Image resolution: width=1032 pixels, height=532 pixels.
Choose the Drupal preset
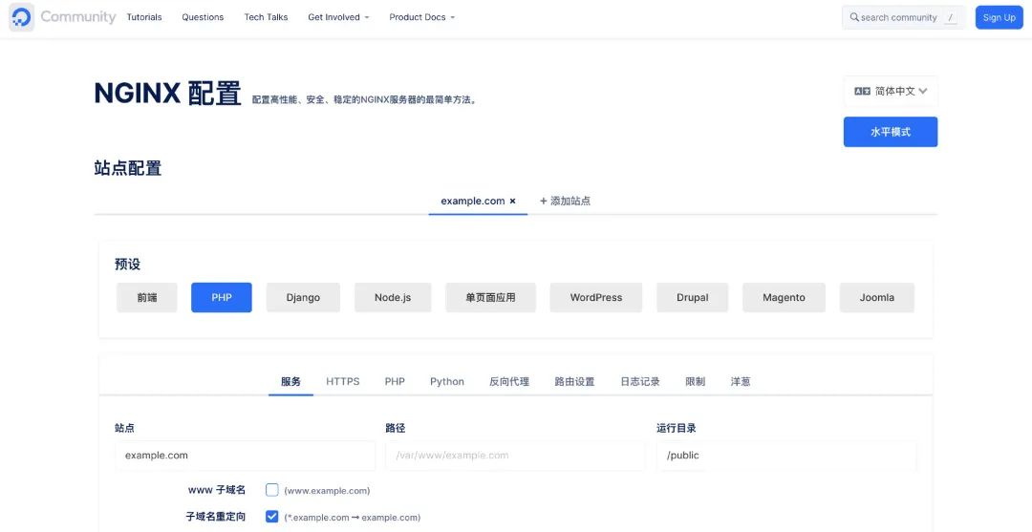[693, 297]
